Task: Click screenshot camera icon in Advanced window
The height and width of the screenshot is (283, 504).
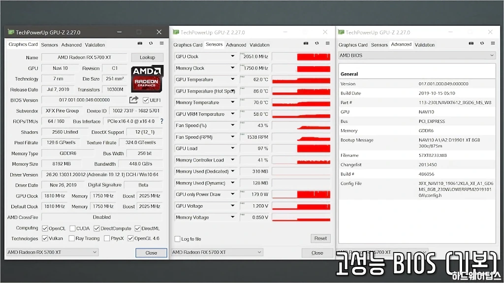Action: [471, 43]
